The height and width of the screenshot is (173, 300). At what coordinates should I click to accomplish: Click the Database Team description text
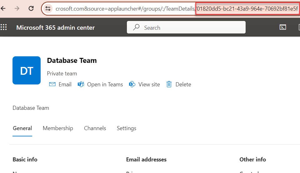pos(31,108)
